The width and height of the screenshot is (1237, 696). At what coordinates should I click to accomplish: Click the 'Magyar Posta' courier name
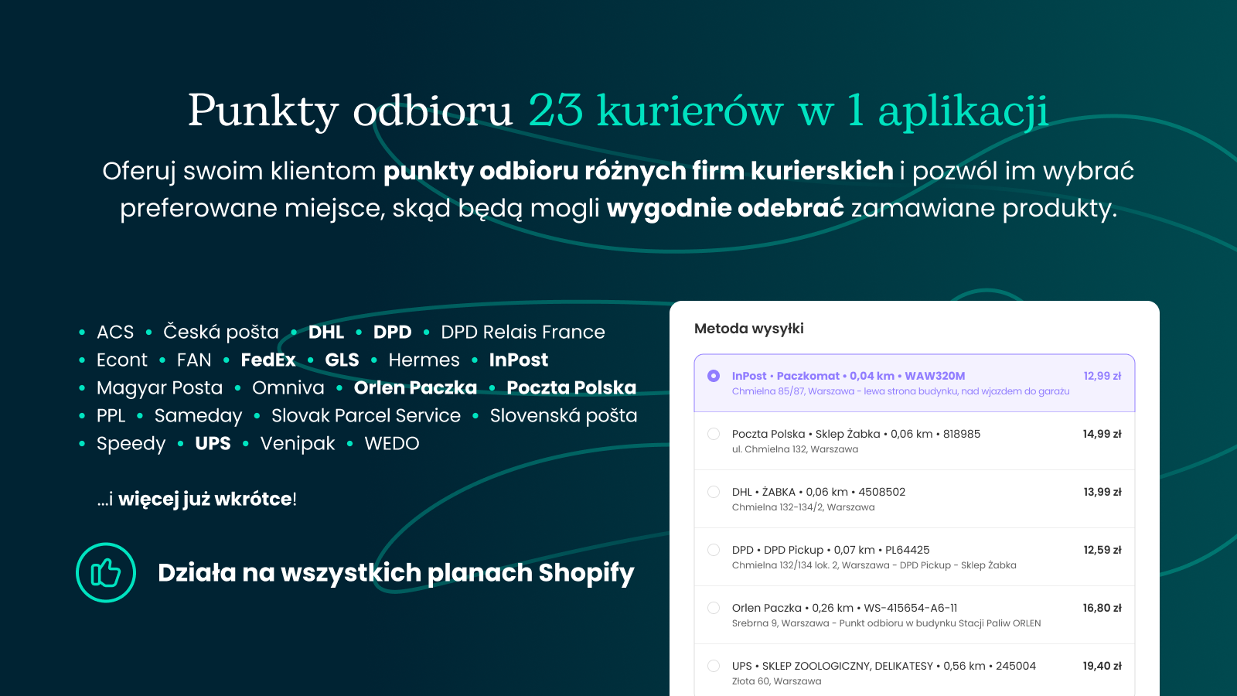[x=159, y=388]
